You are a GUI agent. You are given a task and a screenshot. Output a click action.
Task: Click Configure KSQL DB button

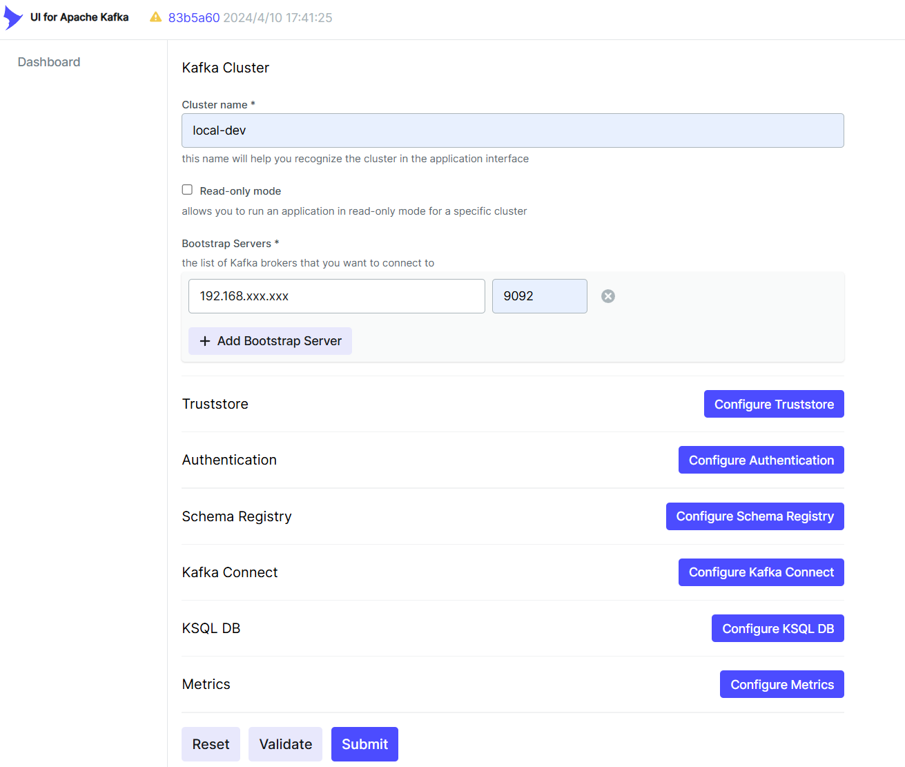coord(778,628)
